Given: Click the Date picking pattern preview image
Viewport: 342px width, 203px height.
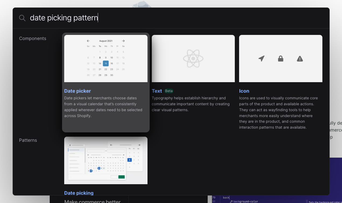Looking at the screenshot, I should coord(106,160).
